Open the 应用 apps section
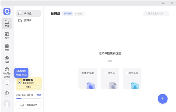This screenshot has width=176, height=112. (7, 48)
